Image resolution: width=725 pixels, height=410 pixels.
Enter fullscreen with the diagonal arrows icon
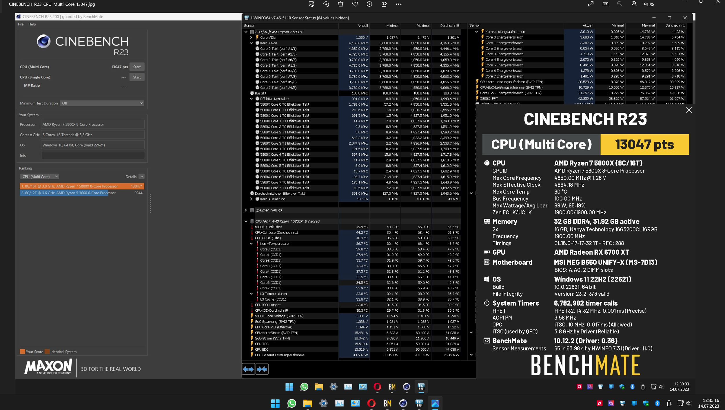click(x=591, y=4)
